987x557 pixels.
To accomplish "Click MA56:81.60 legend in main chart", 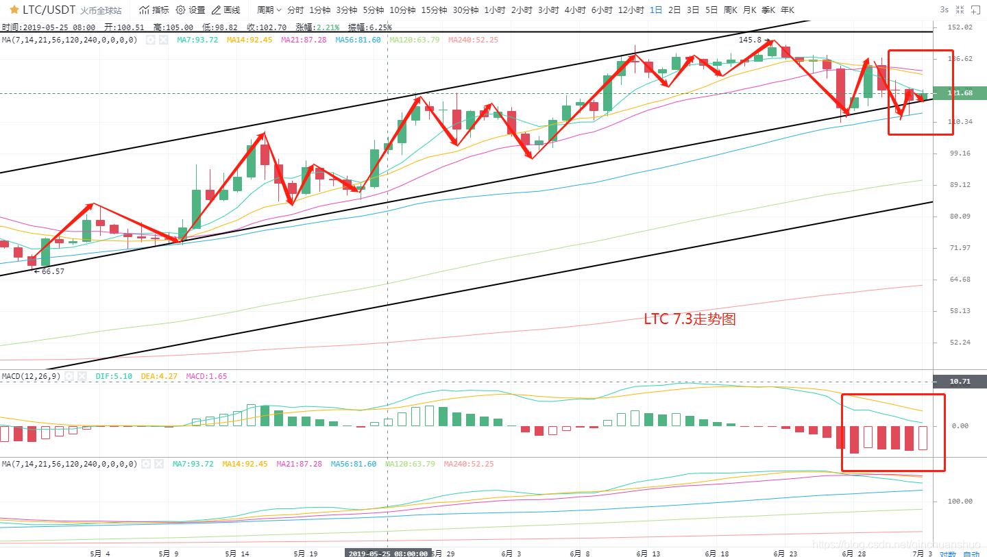I will click(x=358, y=40).
